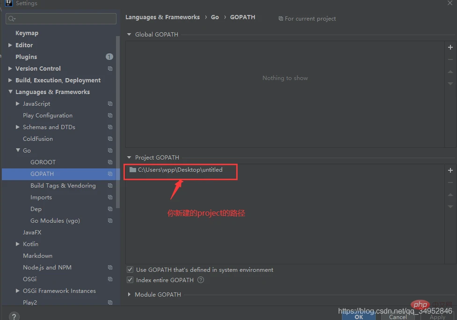Click Go breadcrumb in header
This screenshot has height=320, width=457.
coord(215,17)
